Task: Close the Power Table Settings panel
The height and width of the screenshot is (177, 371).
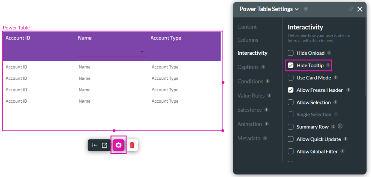Action: pos(360,9)
